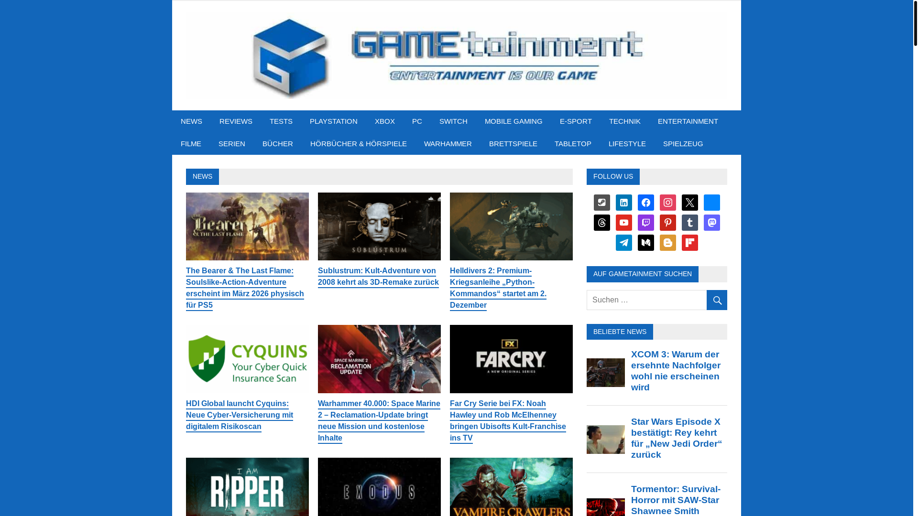918x516 pixels.
Task: Open the LIFESTYLE category
Action: click(627, 144)
